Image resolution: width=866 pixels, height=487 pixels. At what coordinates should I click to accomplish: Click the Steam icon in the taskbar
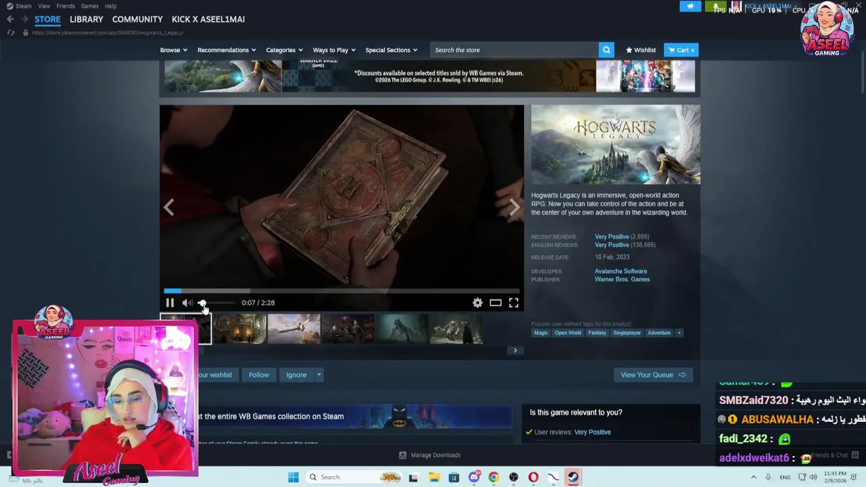pos(573,478)
